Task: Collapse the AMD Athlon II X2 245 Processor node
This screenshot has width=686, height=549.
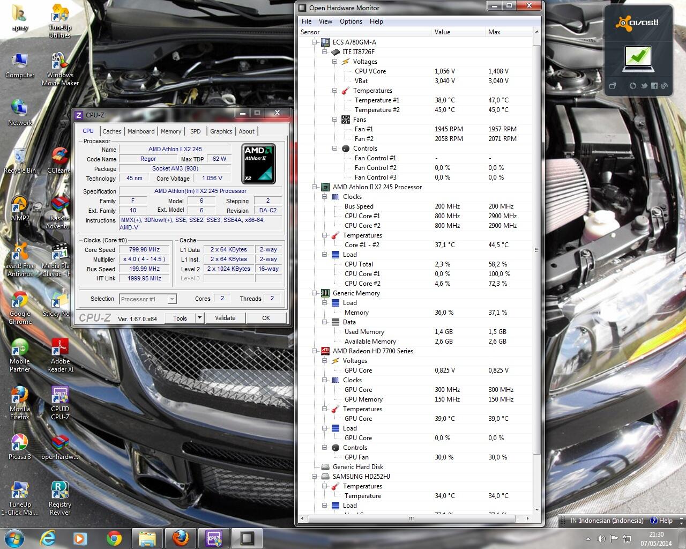Action: point(315,187)
